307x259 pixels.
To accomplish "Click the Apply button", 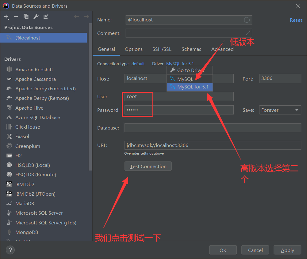I will click(287, 250).
